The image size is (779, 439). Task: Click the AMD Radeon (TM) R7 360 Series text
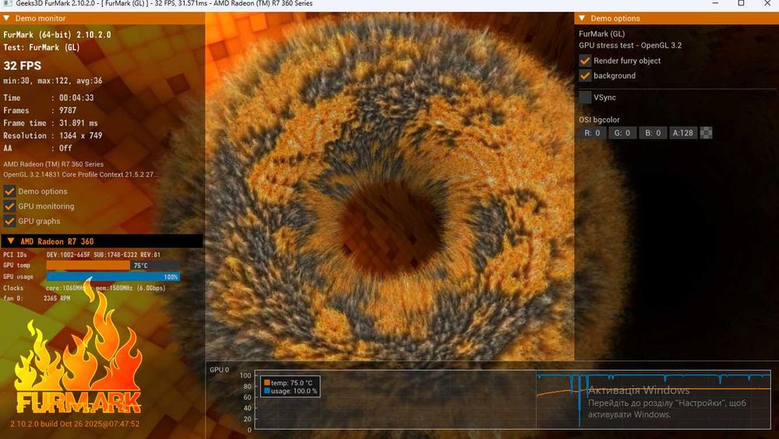[54, 164]
